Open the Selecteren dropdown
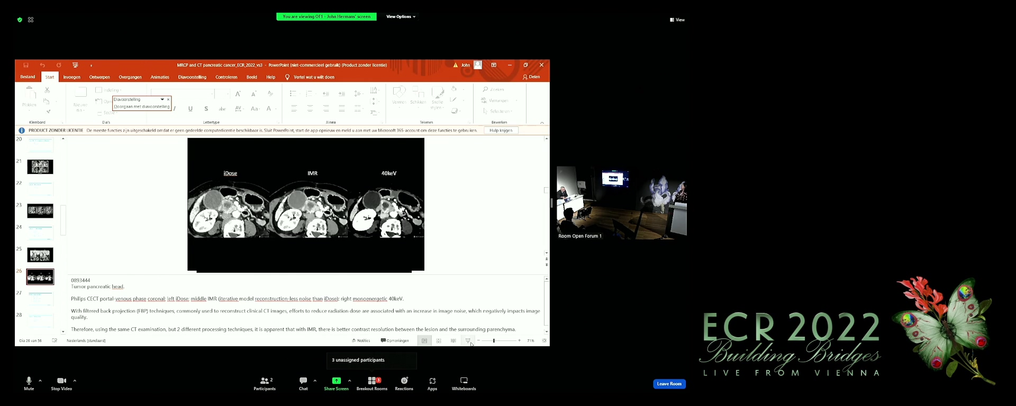 (x=498, y=111)
